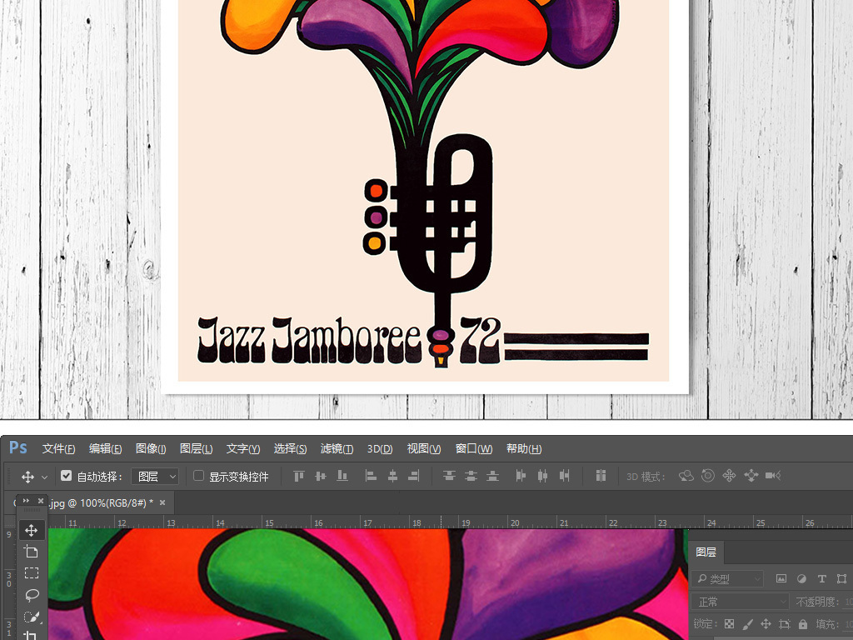Open the 窗口(W) menu
Viewport: 853px width, 640px height.
tap(474, 448)
